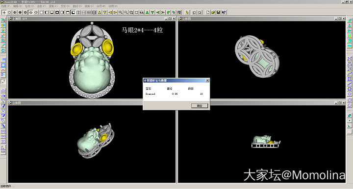Viewport: 353px width, 189px height.
Task: Click the 确定 button in the gem count dialog
Action: (x=200, y=105)
